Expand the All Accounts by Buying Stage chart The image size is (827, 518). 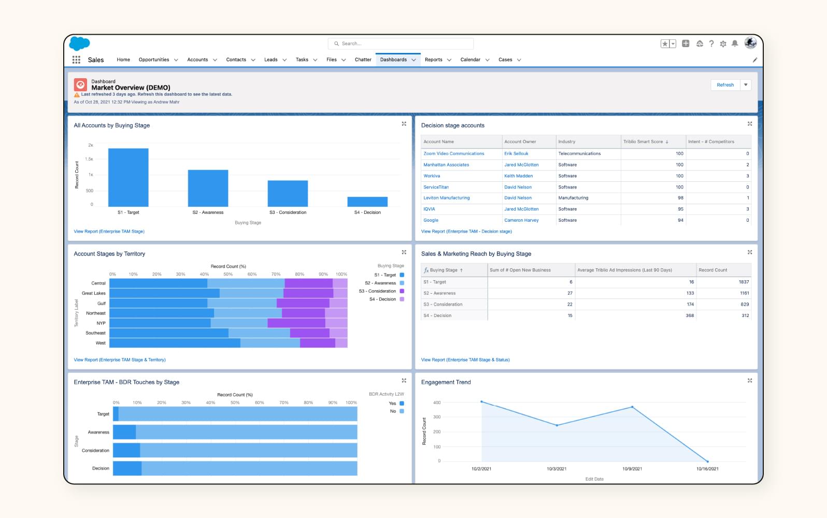[x=404, y=124]
